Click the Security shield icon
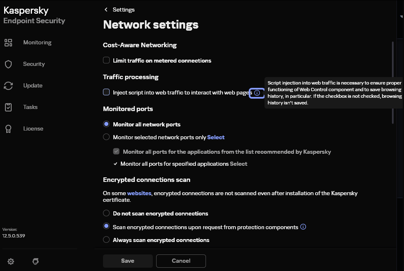The image size is (404, 271). click(x=8, y=64)
